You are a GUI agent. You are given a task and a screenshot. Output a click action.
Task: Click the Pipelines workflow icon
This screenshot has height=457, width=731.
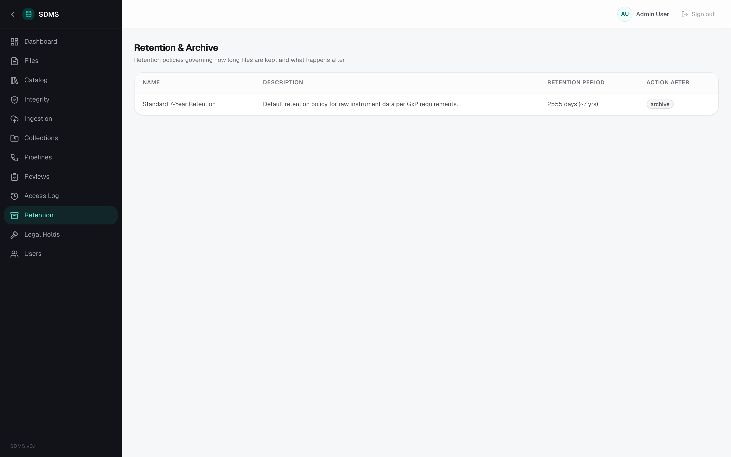tap(14, 157)
